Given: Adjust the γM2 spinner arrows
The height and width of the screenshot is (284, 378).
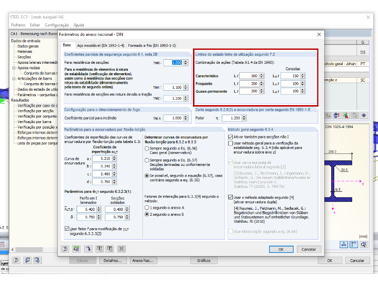Looking at the screenshot, I should coord(186,99).
